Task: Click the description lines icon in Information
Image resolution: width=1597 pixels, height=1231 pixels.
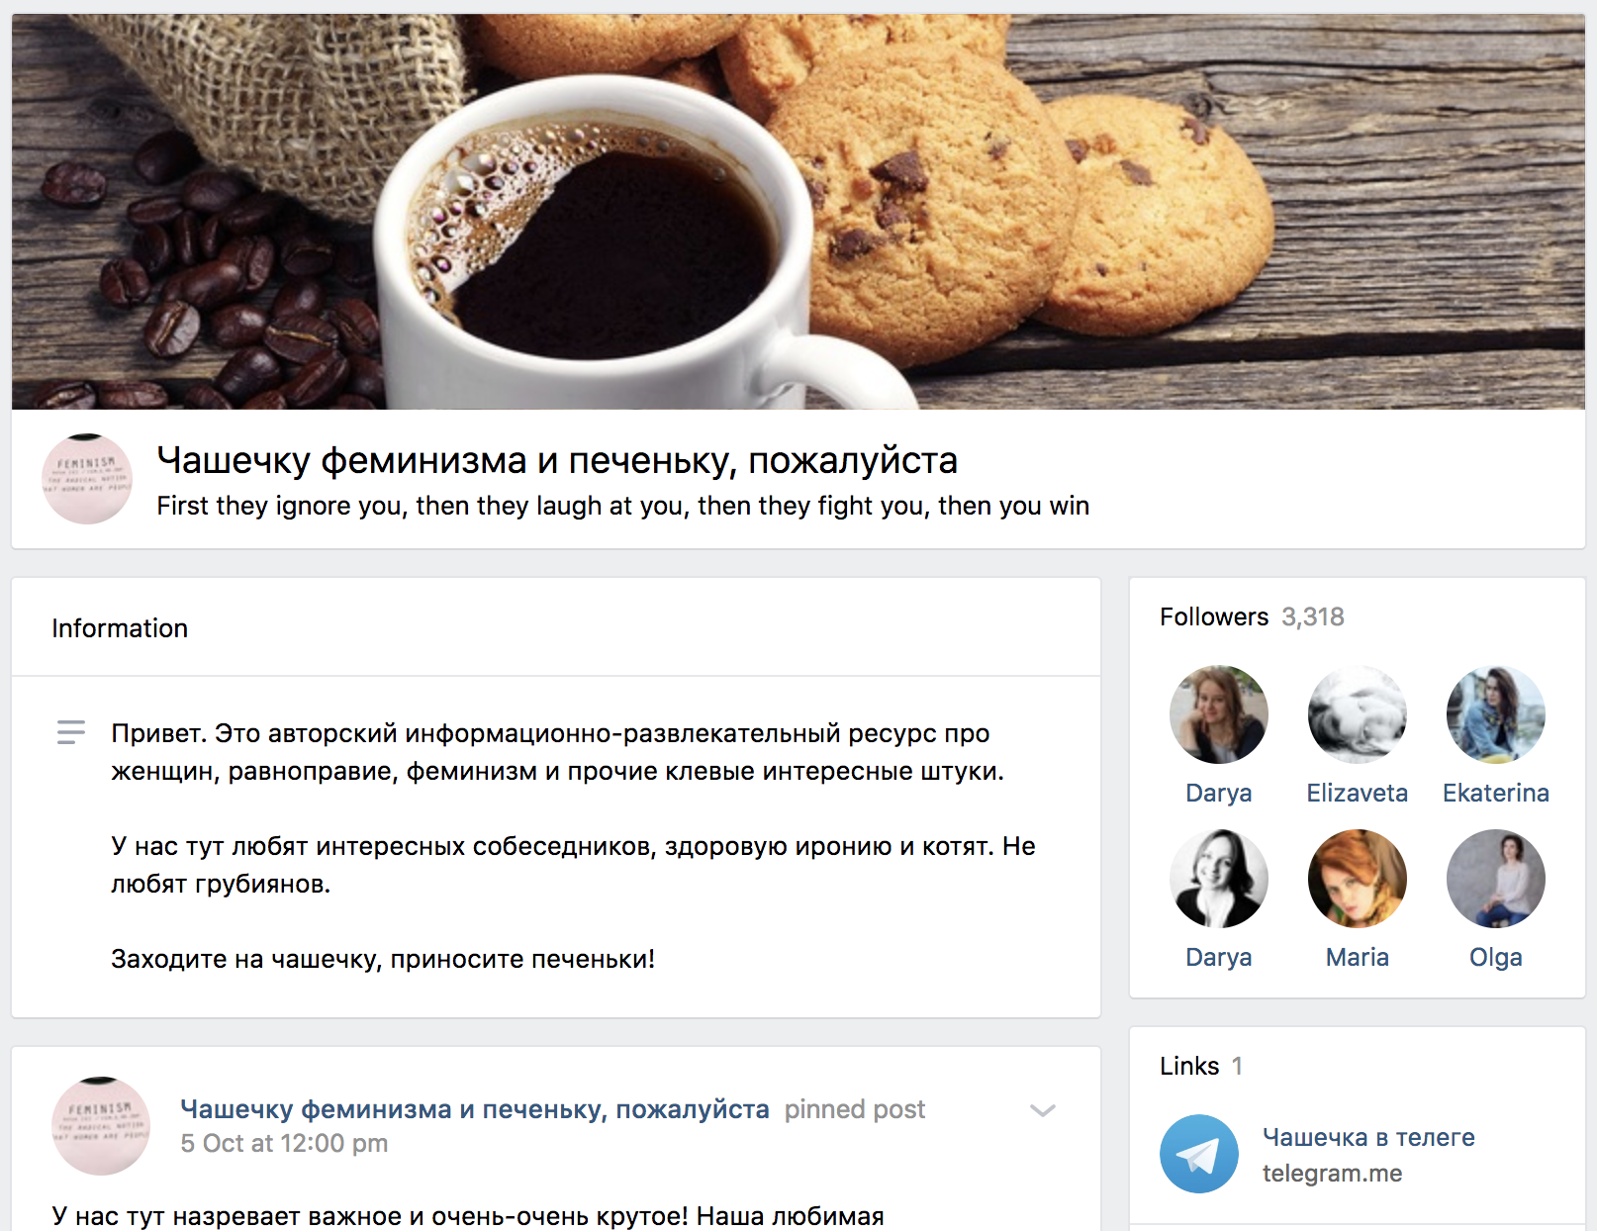Action: point(71,732)
